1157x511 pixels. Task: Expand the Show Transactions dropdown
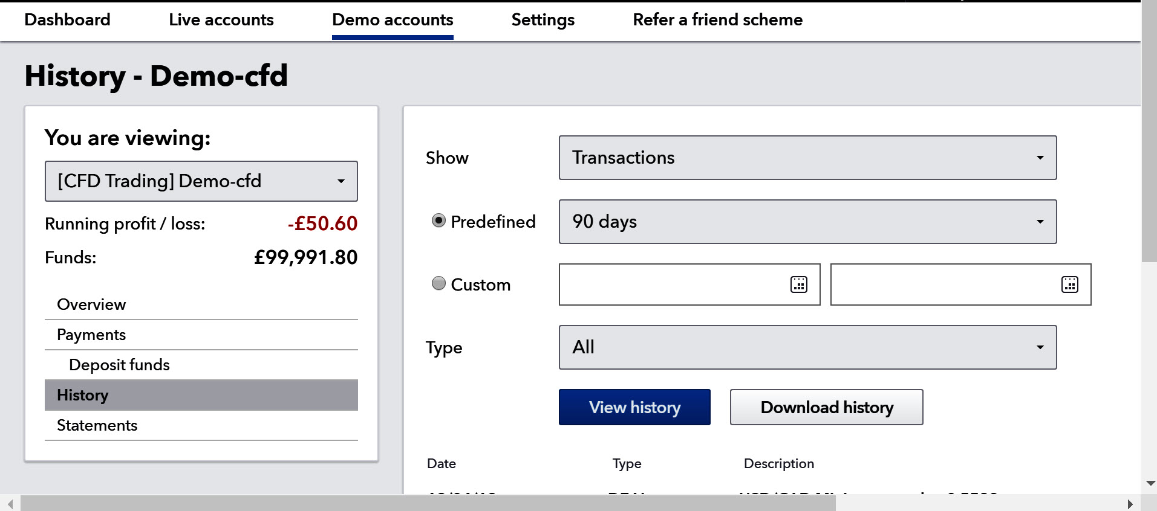point(807,158)
